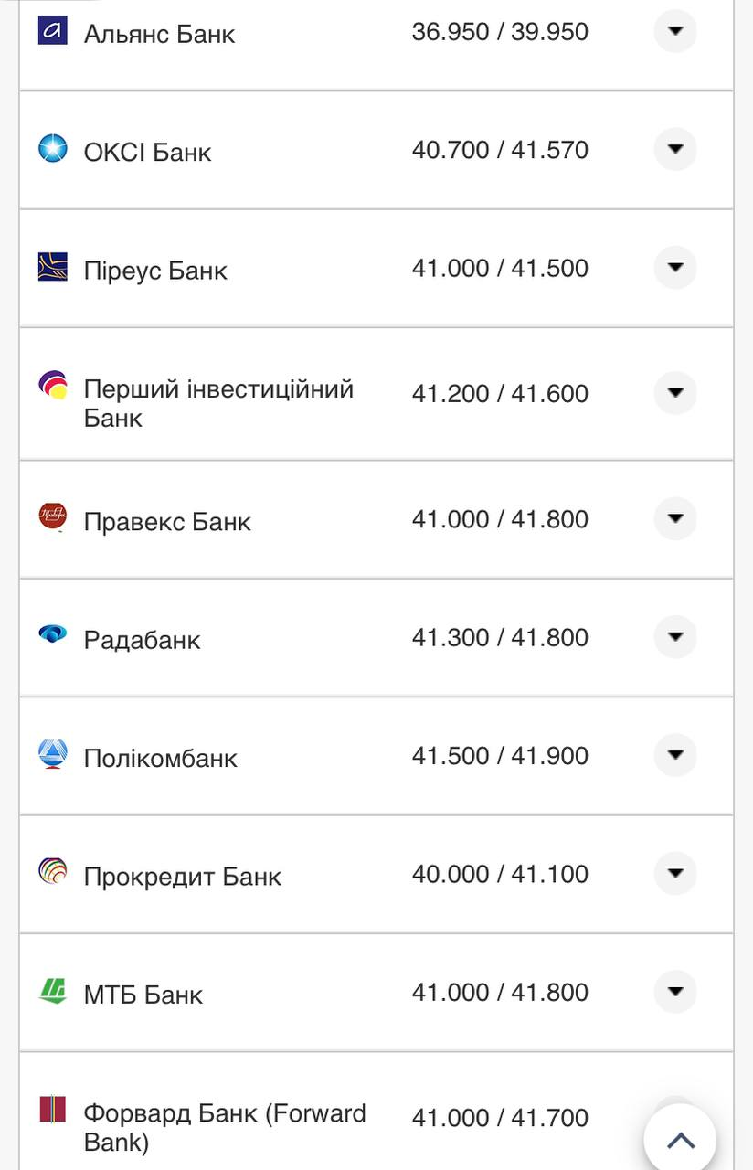Click Перший інвестиційний Банк logo icon
This screenshot has width=753, height=1170.
tap(53, 386)
